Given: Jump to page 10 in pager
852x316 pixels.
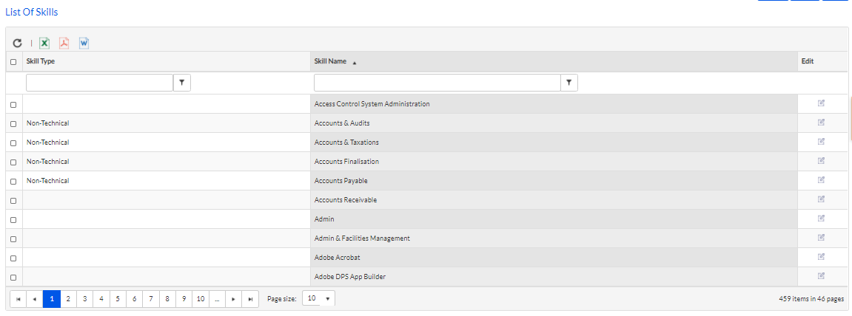Looking at the screenshot, I should [x=201, y=299].
